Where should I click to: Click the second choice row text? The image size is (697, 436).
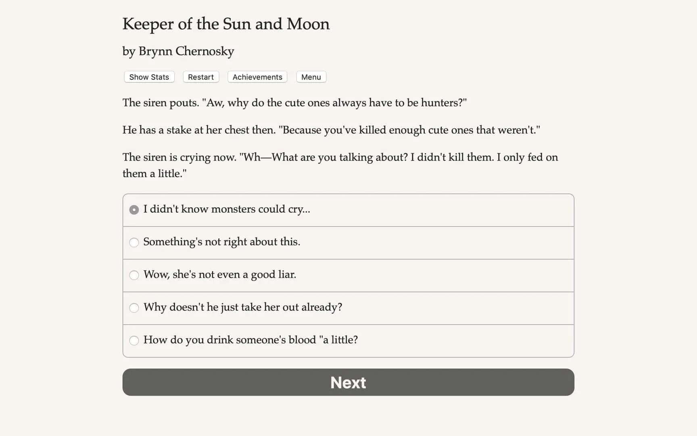pyautogui.click(x=222, y=242)
